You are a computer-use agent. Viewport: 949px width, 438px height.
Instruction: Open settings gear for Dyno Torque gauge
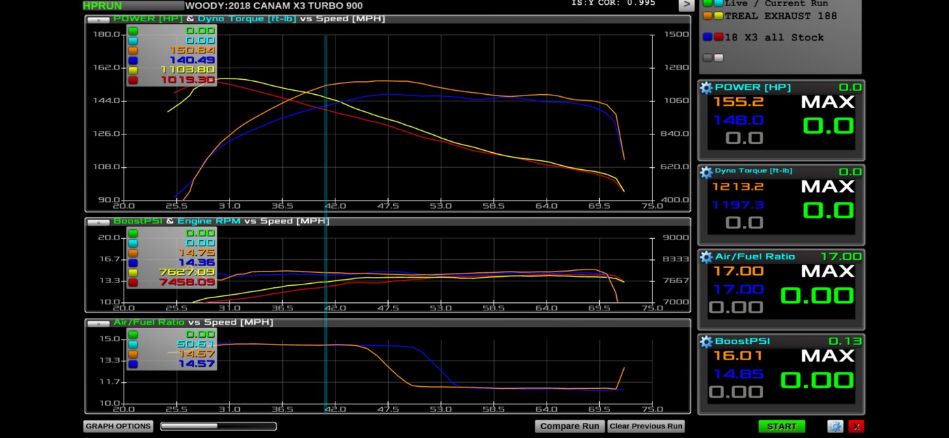point(706,172)
